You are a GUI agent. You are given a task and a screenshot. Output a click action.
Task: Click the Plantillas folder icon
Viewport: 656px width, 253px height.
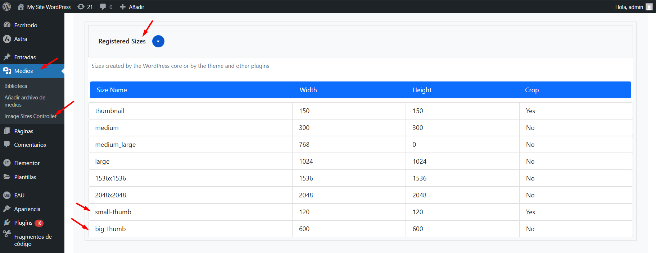[x=7, y=177]
